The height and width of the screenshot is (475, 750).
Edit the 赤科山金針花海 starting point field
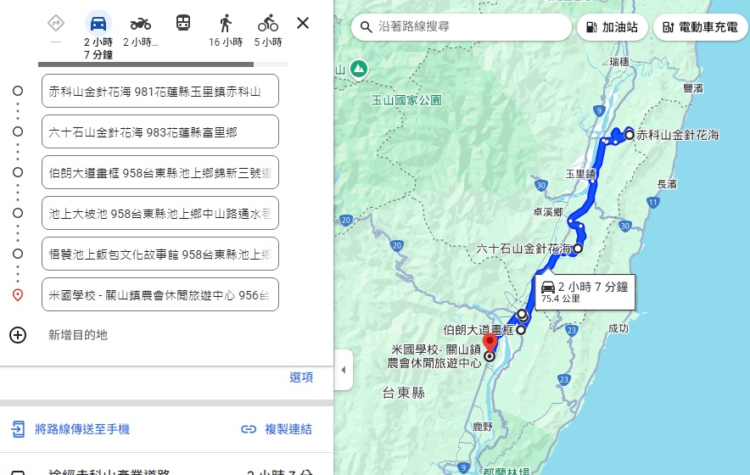(x=160, y=91)
